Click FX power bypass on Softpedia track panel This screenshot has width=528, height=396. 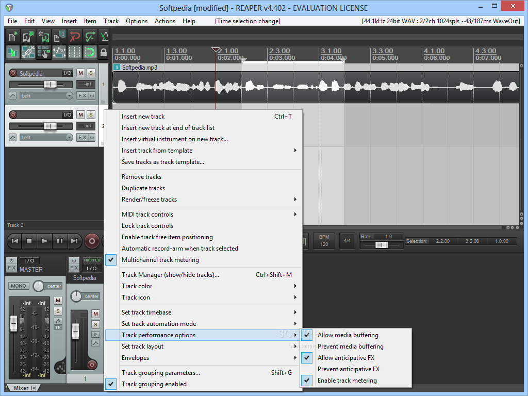coord(92,95)
